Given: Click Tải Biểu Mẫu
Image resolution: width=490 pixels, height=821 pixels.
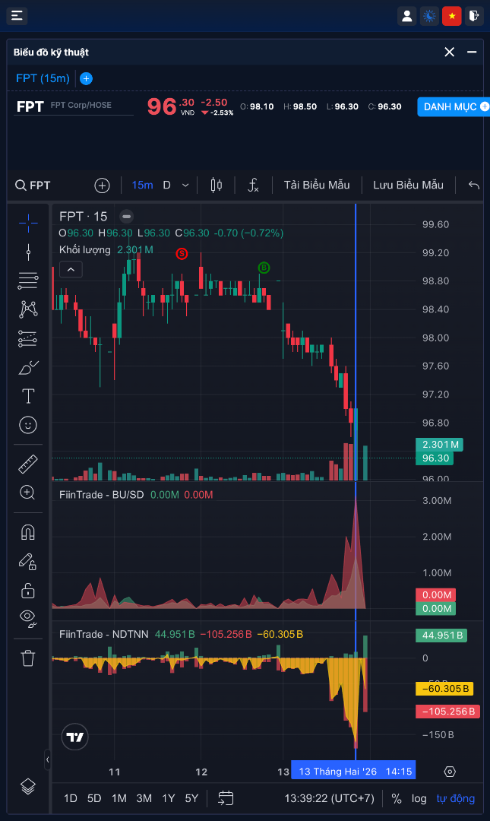Looking at the screenshot, I should [317, 185].
